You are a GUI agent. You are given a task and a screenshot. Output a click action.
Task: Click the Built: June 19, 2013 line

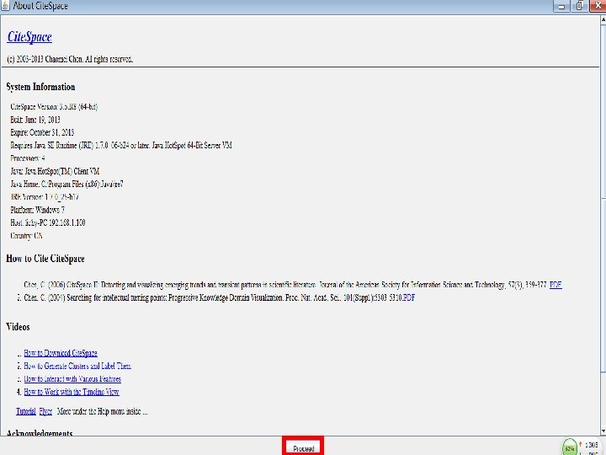point(35,120)
